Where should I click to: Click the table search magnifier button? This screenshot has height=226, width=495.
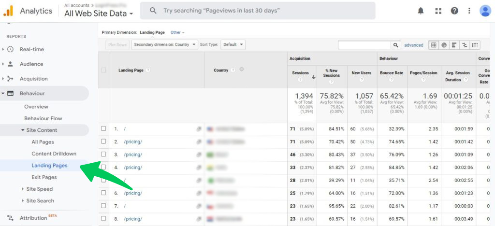pyautogui.click(x=396, y=45)
